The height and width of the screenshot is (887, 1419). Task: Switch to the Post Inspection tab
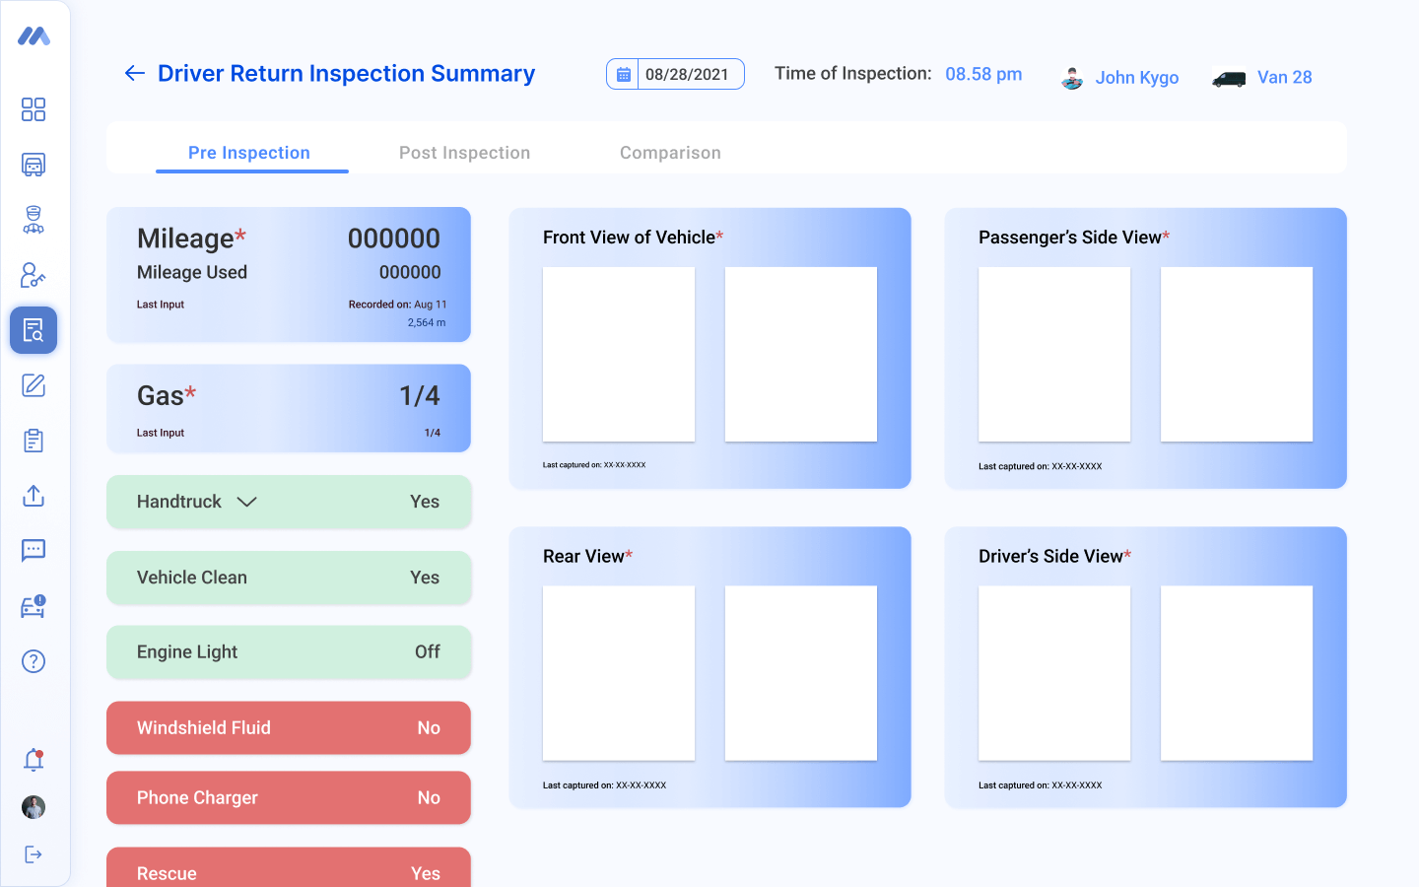pyautogui.click(x=464, y=153)
